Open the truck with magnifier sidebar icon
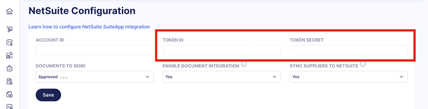The width and height of the screenshot is (428, 109). 9,55
